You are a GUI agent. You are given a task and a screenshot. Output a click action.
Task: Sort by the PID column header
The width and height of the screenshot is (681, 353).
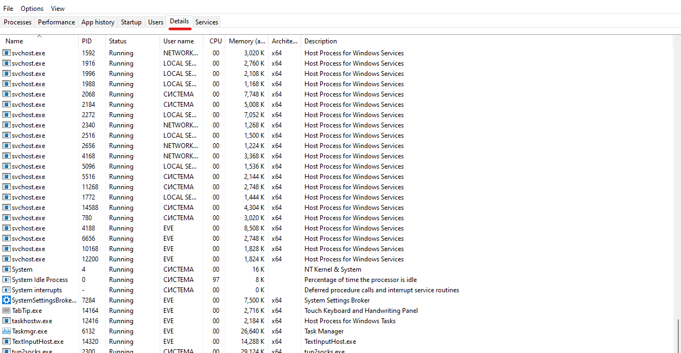click(x=87, y=41)
